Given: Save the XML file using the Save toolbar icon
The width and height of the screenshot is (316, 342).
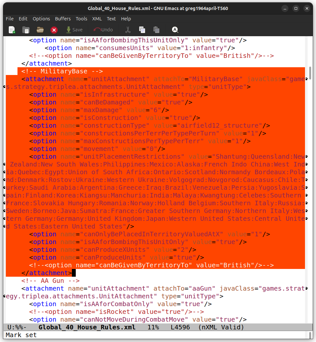Looking at the screenshot, I should [x=74, y=30].
